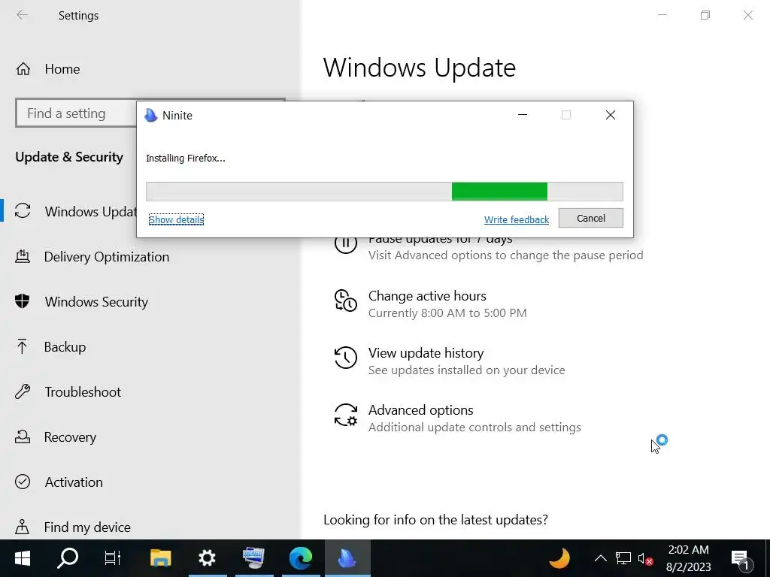Open the Find my device page
The height and width of the screenshot is (577, 770).
click(73, 527)
